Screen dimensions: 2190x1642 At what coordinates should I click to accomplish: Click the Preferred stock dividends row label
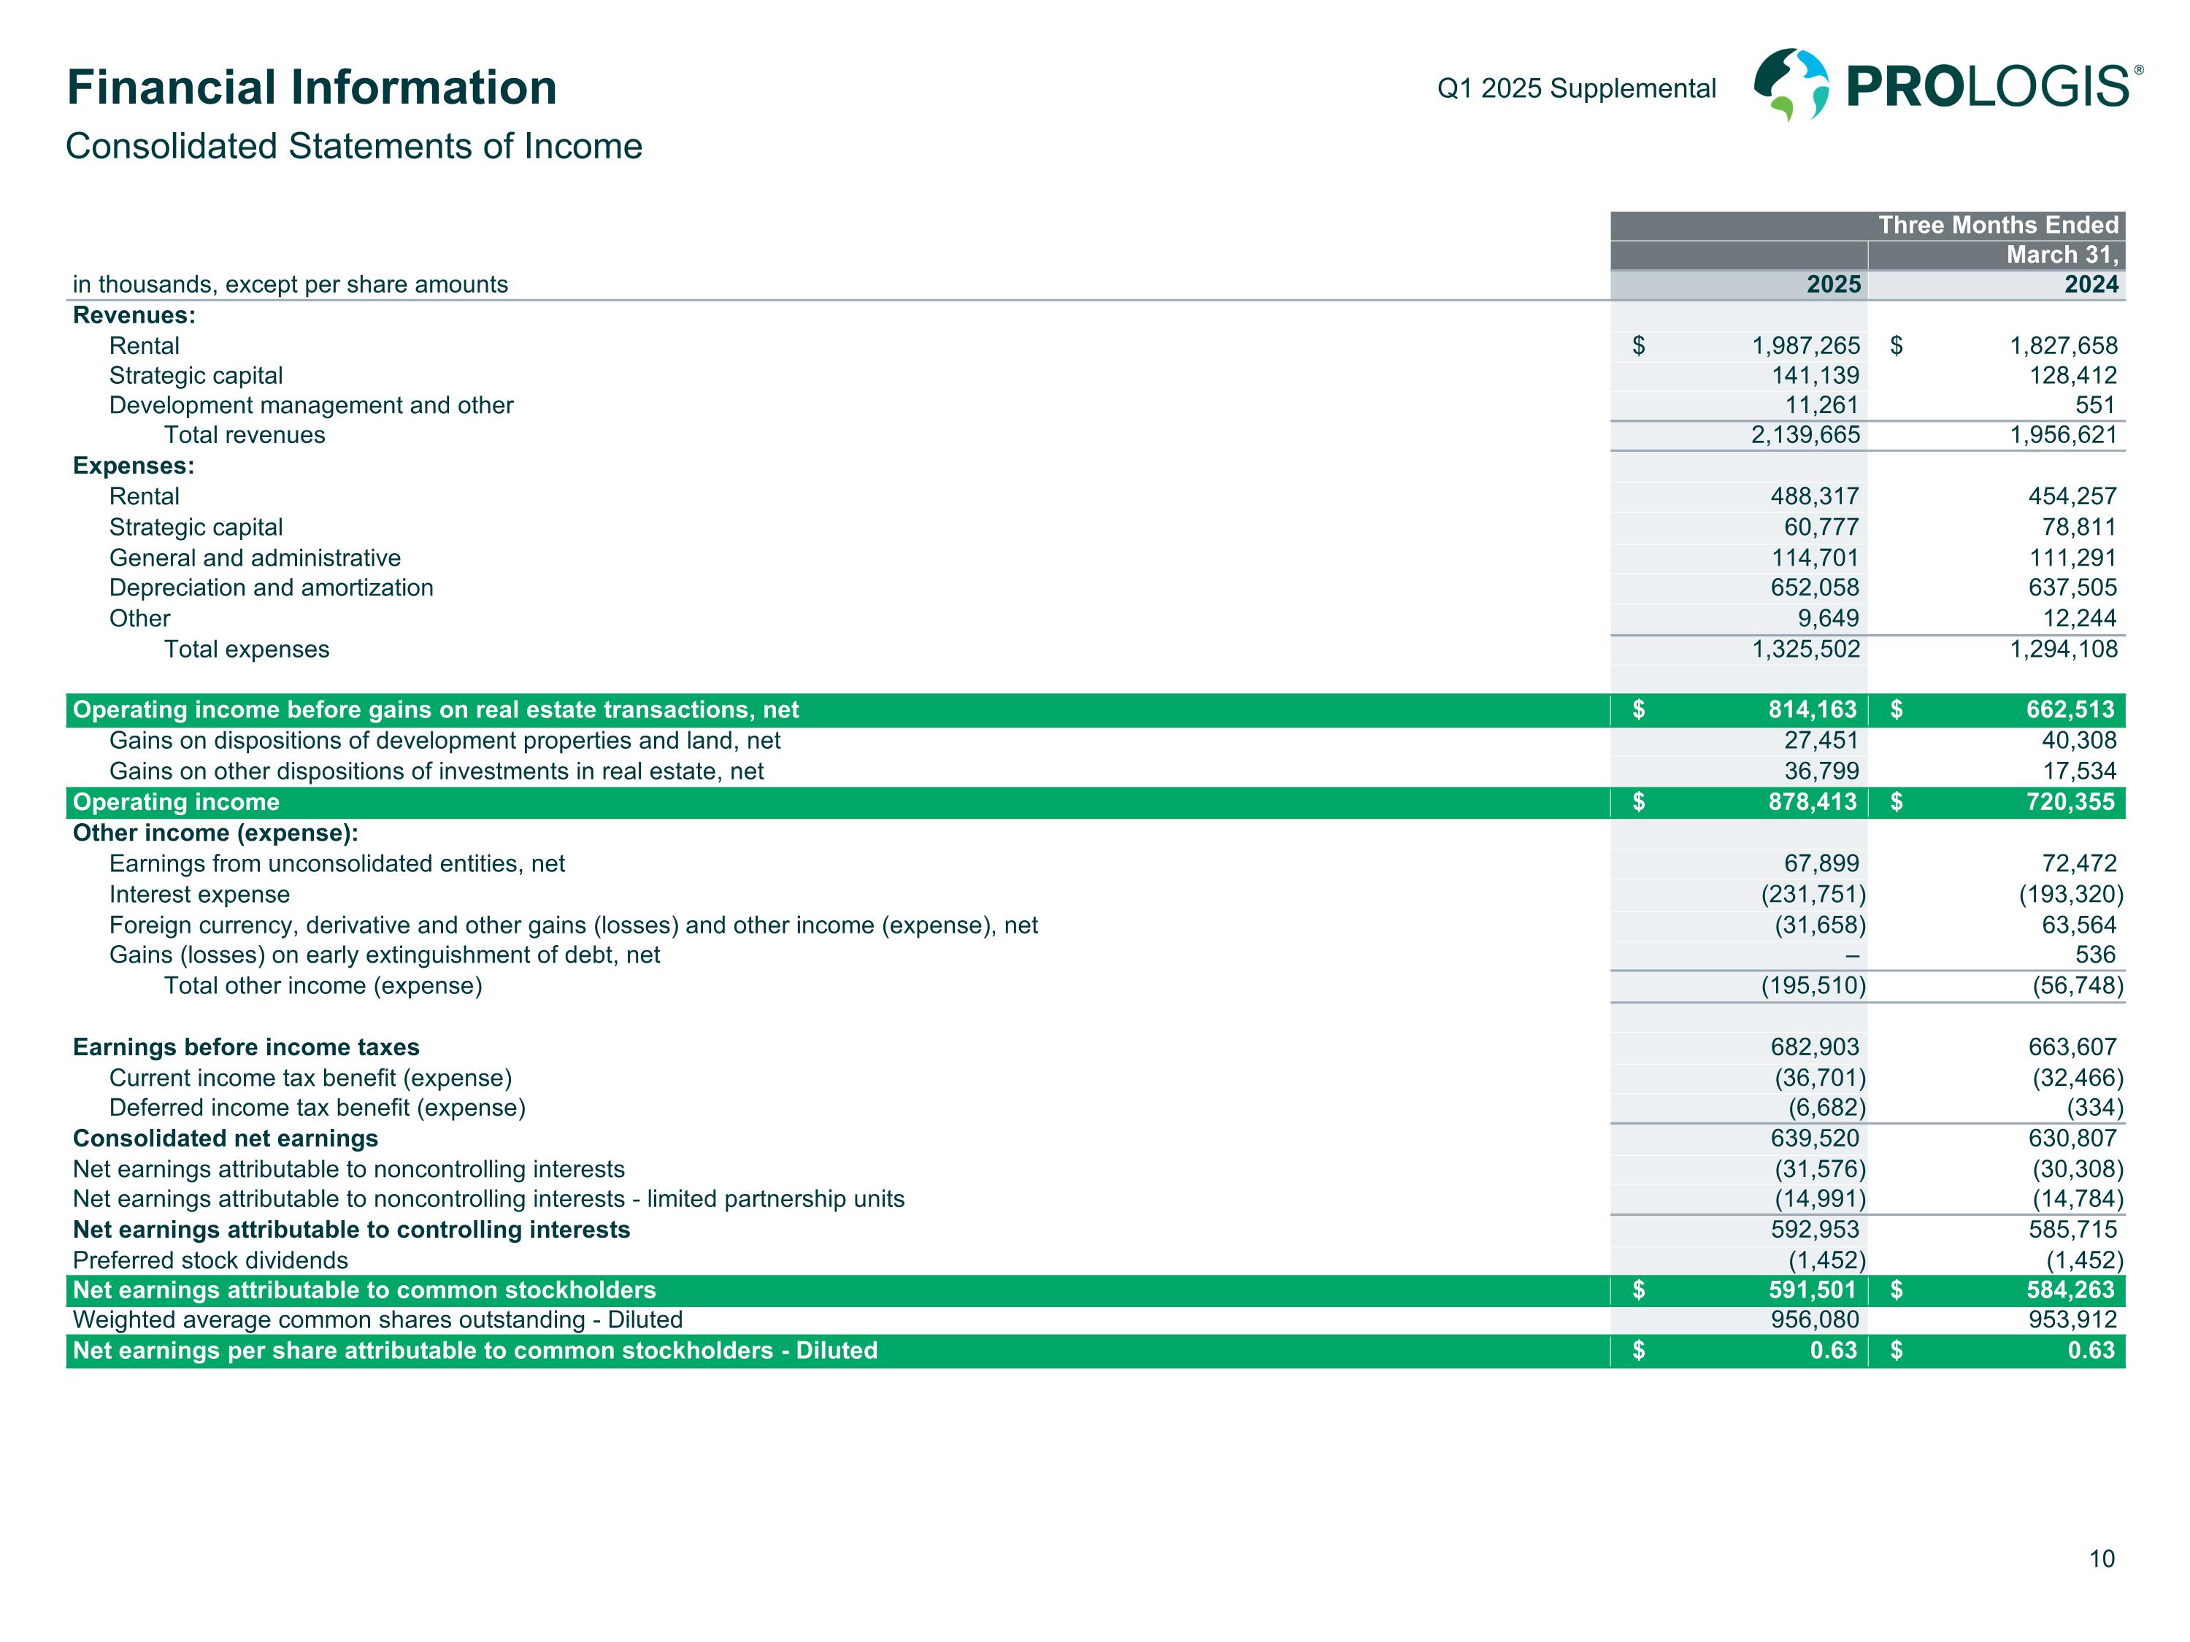[x=210, y=1260]
